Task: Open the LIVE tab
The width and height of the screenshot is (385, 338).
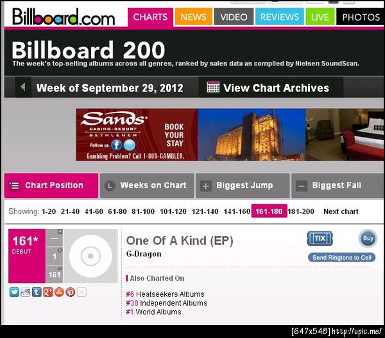Action: 320,17
